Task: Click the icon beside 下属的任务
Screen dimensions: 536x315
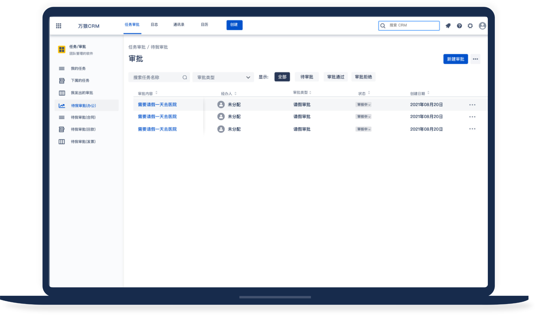Action: (x=62, y=81)
